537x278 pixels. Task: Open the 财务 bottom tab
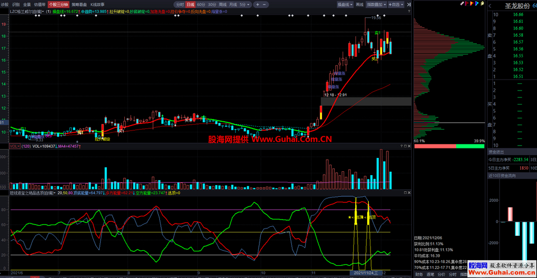point(419,274)
